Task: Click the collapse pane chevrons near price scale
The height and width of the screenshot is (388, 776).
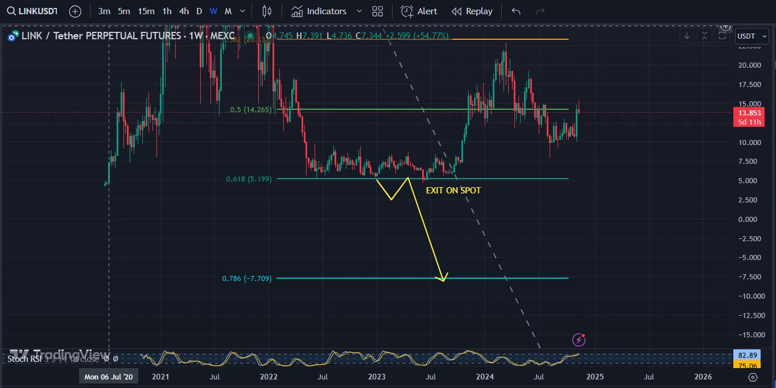Action: coord(704,36)
